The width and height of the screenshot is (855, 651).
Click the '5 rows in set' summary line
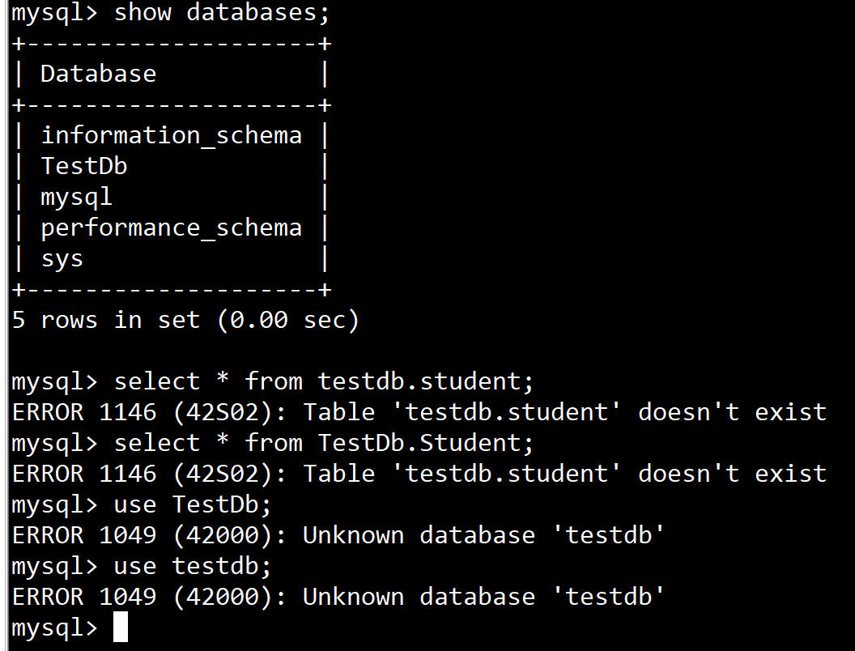coord(185,321)
